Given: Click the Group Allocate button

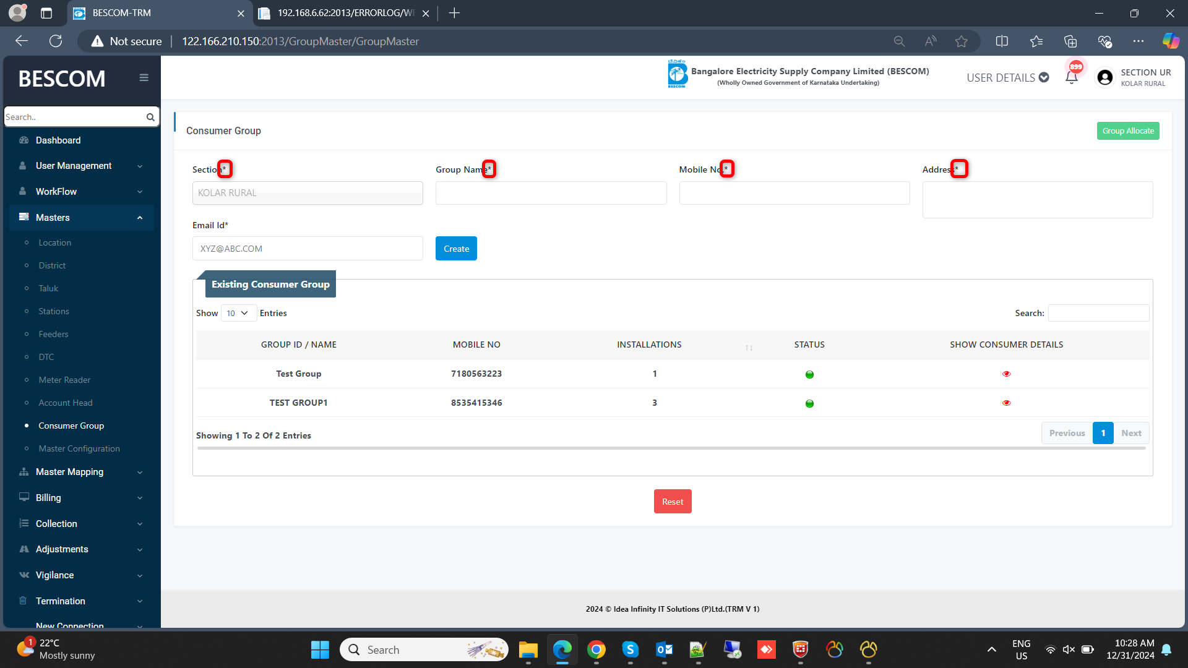Looking at the screenshot, I should click(x=1127, y=131).
